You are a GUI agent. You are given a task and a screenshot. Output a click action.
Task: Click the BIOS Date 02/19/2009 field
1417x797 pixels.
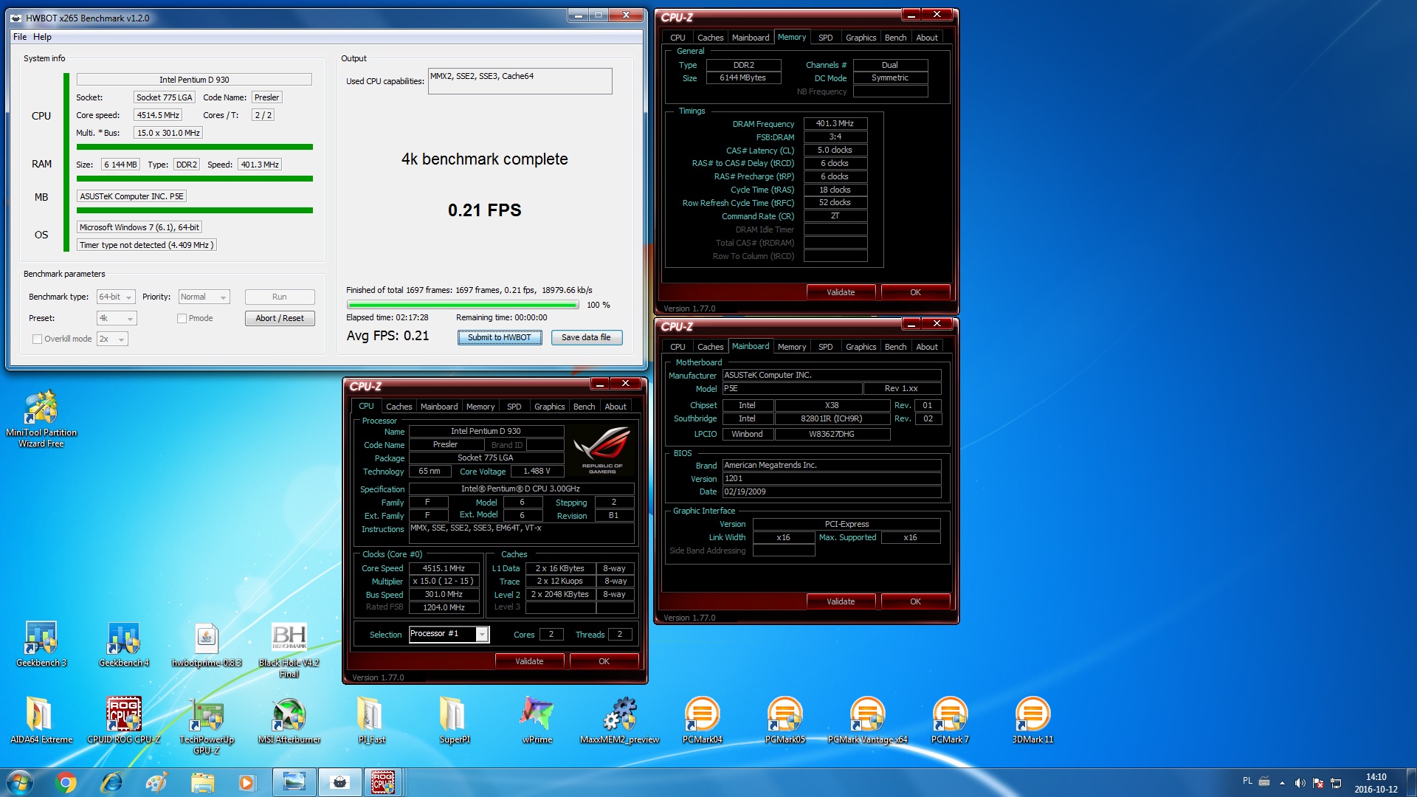[832, 491]
